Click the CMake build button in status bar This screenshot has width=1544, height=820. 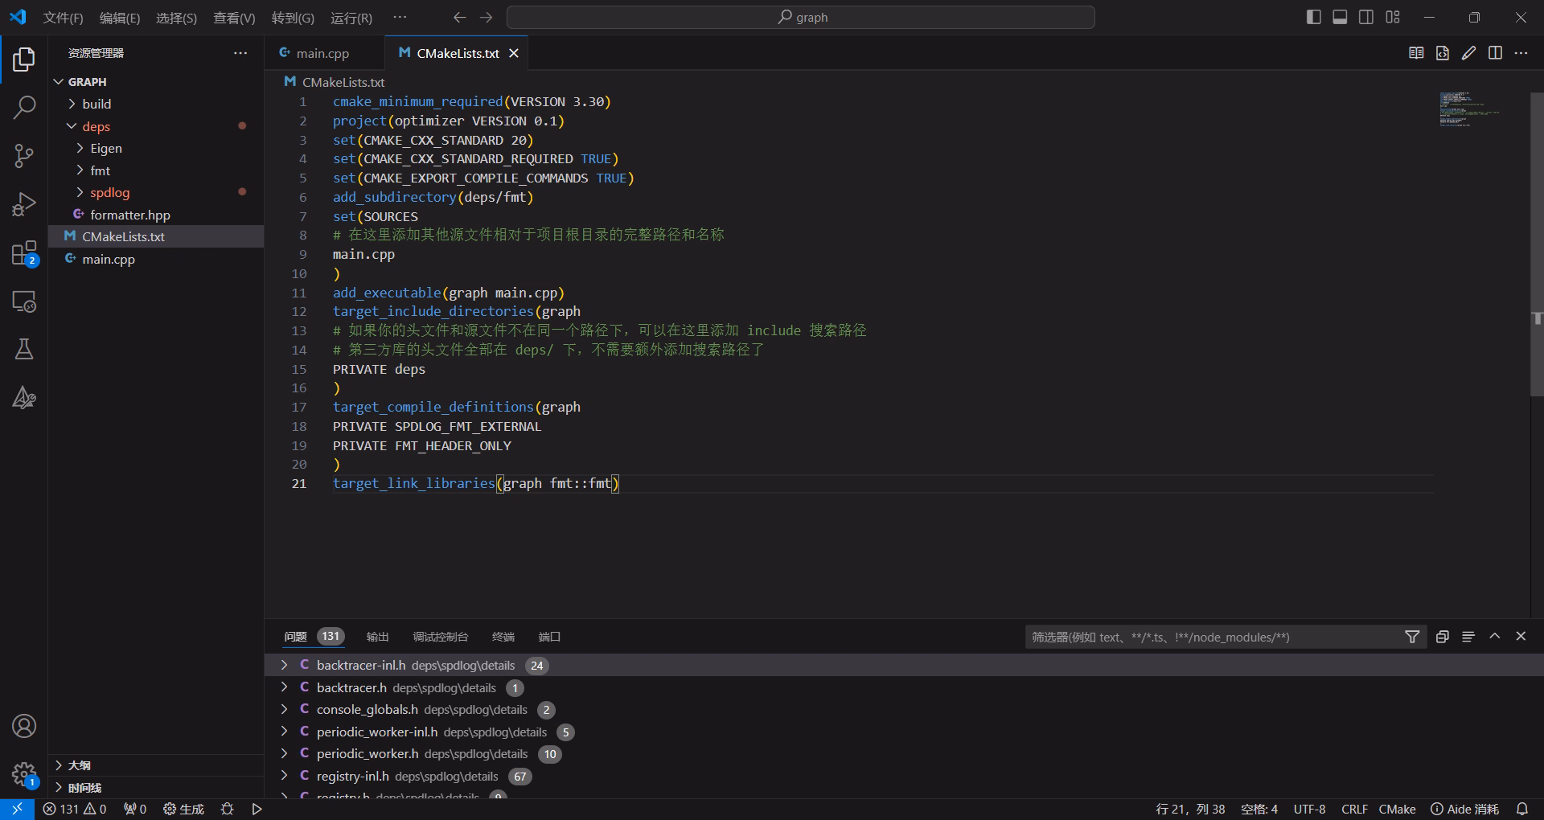click(x=183, y=809)
